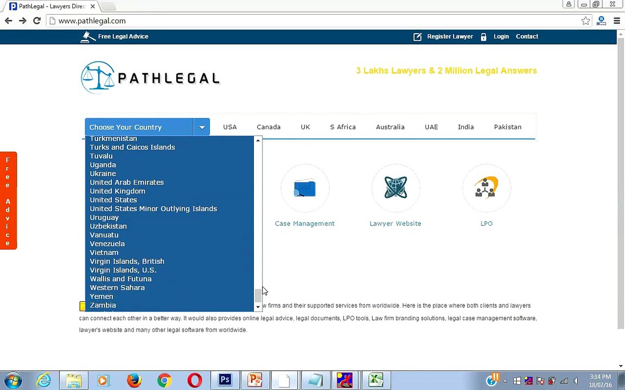Select Western Sahara entry
The image size is (625, 390).
point(117,288)
